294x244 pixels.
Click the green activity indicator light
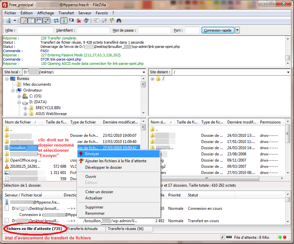tap(280, 237)
